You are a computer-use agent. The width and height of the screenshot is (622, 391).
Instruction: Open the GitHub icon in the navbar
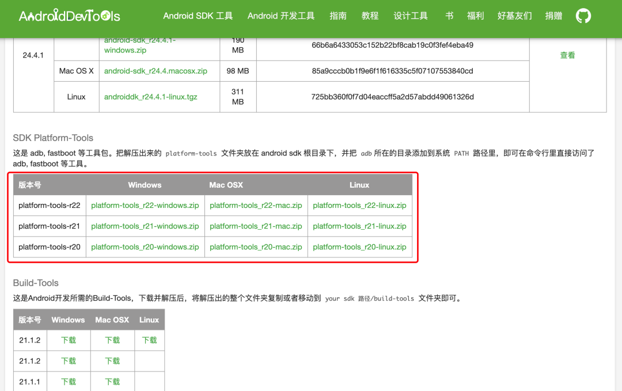point(583,16)
